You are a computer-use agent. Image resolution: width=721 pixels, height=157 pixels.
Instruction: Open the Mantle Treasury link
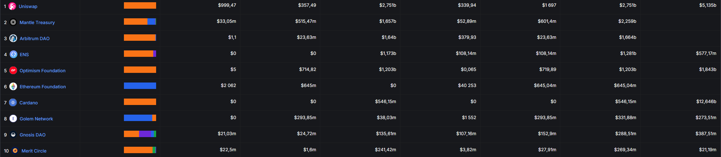(37, 22)
